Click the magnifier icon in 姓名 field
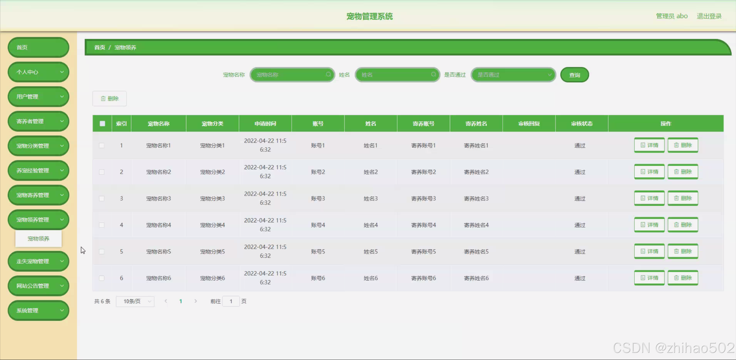Screen dimensions: 736x360 click(433, 74)
